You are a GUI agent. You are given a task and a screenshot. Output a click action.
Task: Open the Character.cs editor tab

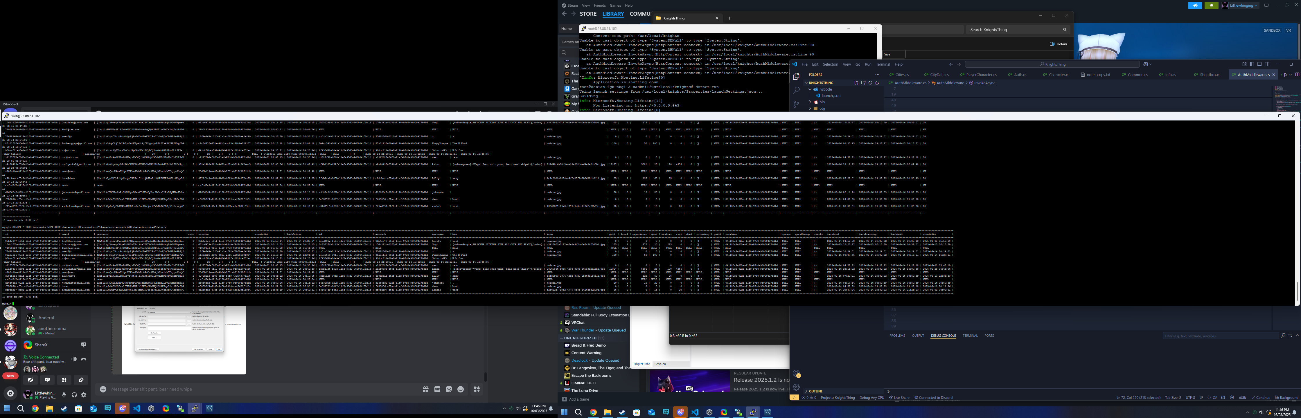(x=1059, y=75)
